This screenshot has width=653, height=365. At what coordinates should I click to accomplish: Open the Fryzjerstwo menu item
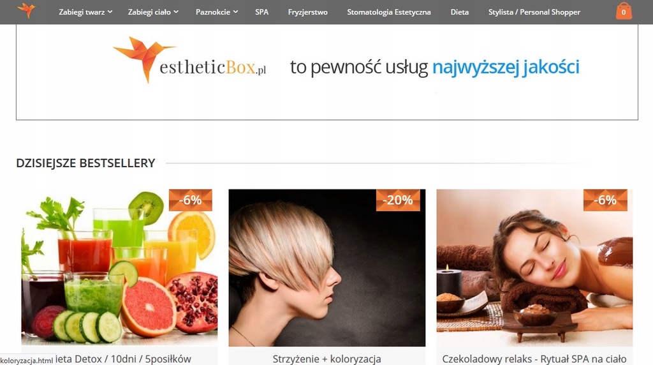308,12
